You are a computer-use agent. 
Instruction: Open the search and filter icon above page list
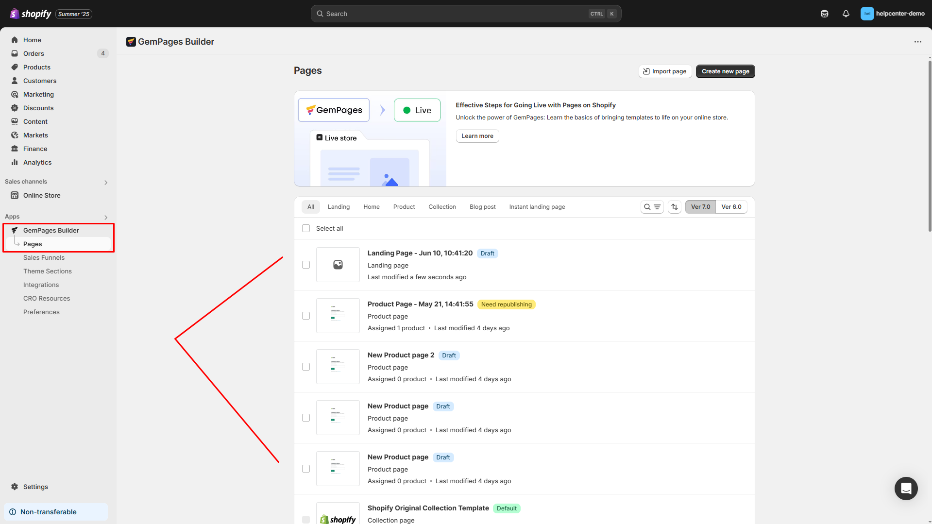tap(652, 206)
